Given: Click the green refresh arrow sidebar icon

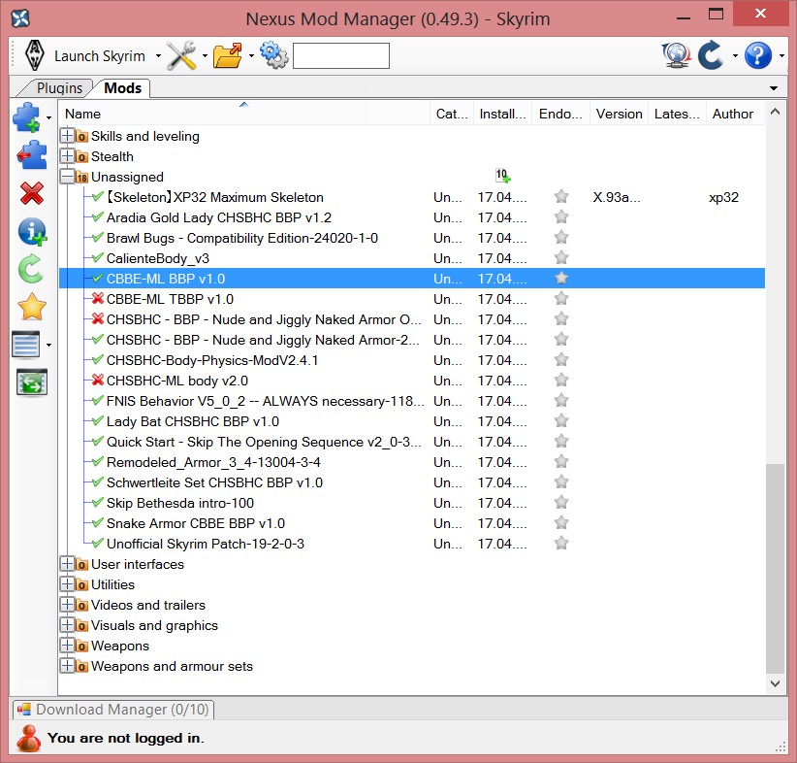Looking at the screenshot, I should 32,269.
